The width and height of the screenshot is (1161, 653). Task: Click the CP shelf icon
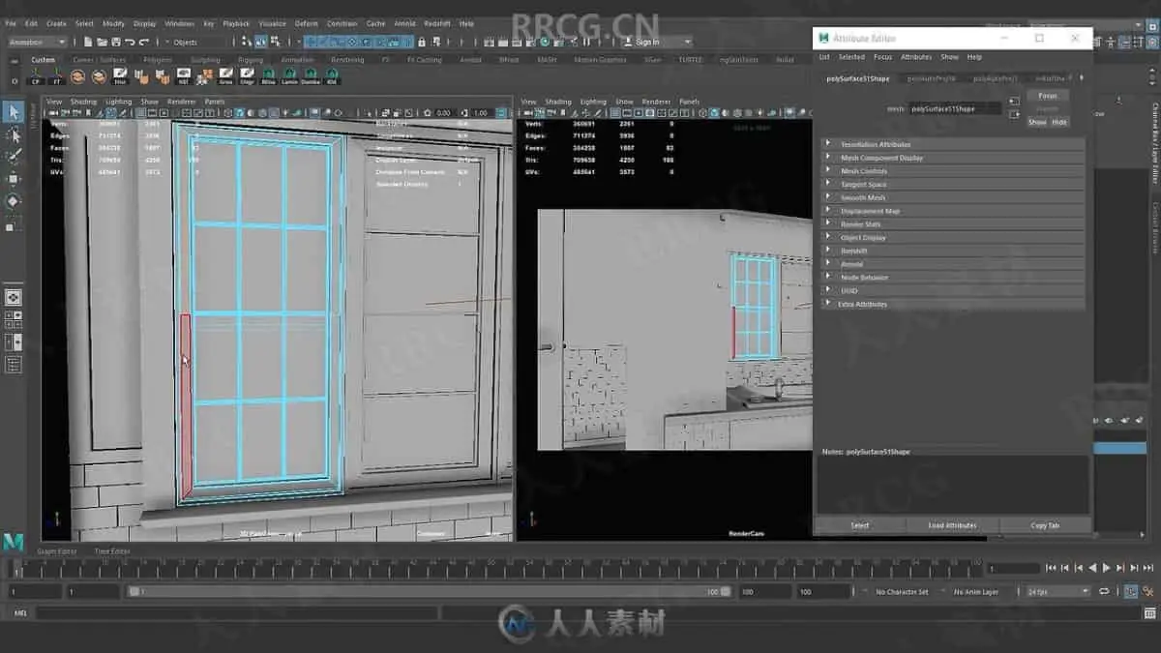pyautogui.click(x=36, y=75)
